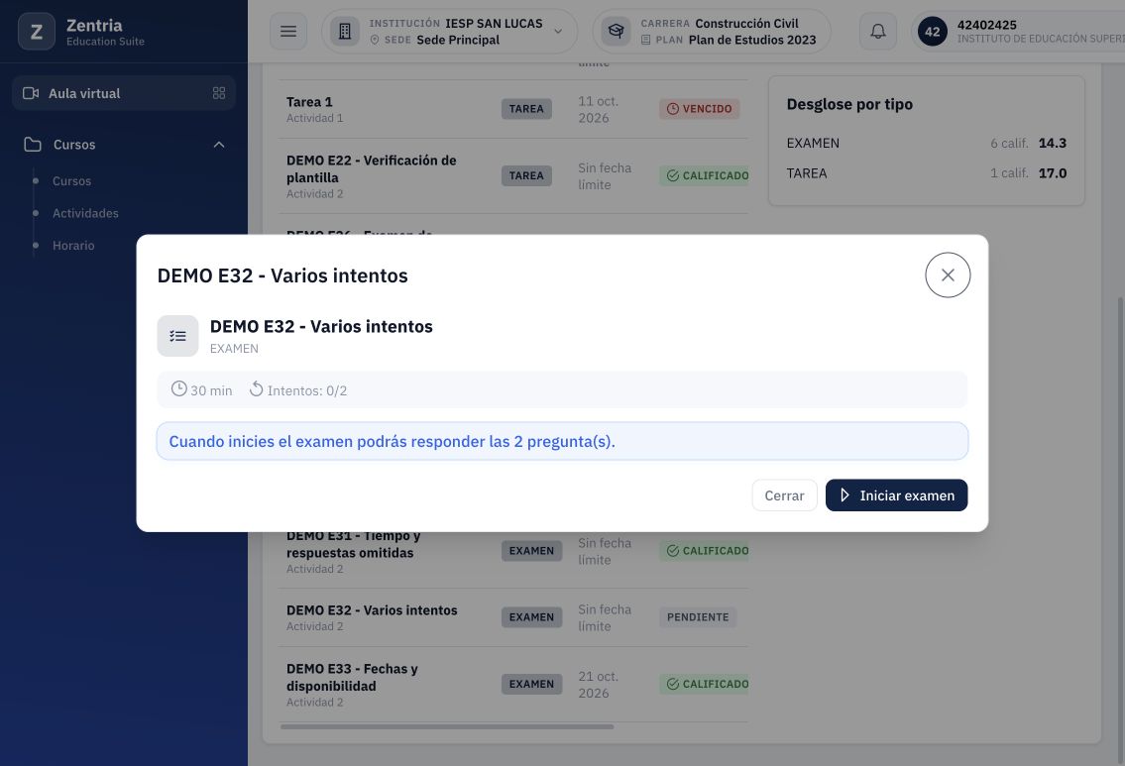Viewport: 1125px width, 766px height.
Task: Open the career and plan selector
Action: (x=712, y=32)
